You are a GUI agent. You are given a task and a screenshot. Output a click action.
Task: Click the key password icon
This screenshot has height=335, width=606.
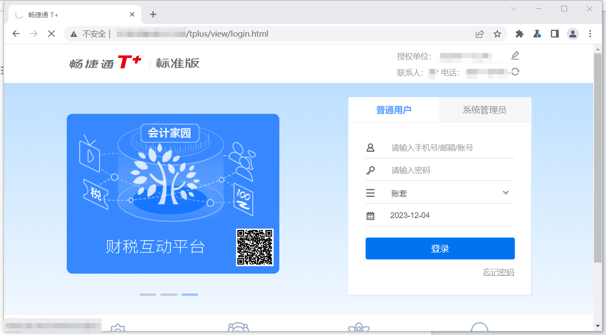point(370,170)
